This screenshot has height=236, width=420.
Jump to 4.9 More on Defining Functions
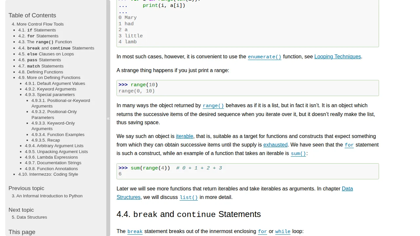point(49,78)
